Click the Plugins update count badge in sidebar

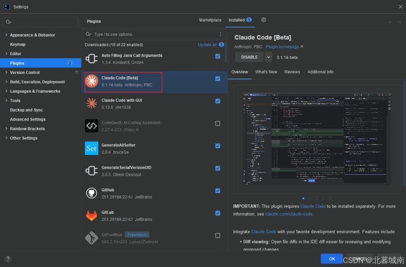click(69, 63)
